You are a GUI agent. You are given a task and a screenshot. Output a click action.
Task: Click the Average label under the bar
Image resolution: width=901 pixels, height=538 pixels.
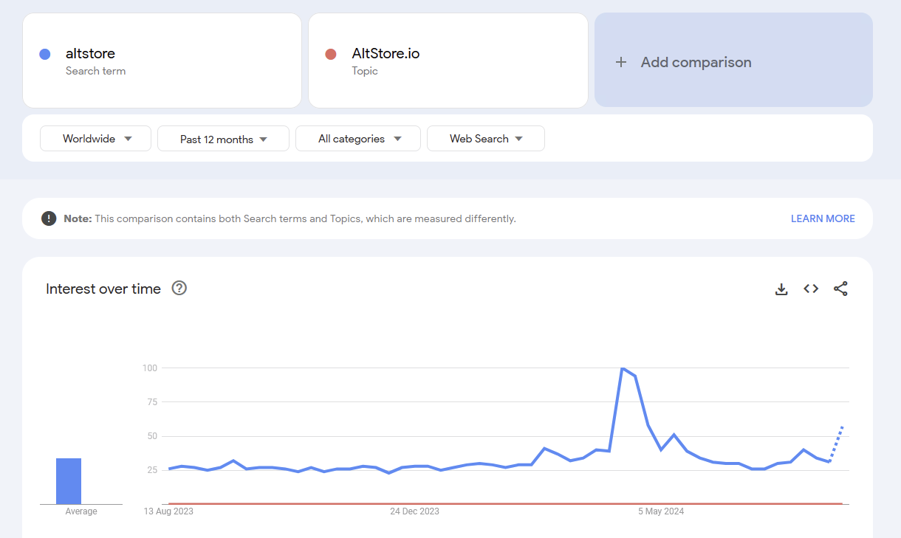point(81,511)
